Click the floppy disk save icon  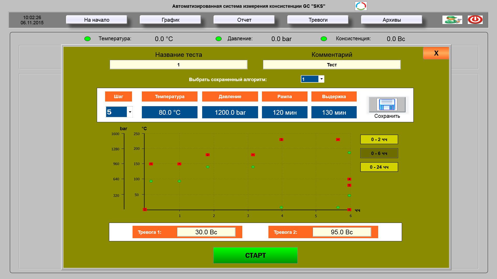tap(387, 105)
